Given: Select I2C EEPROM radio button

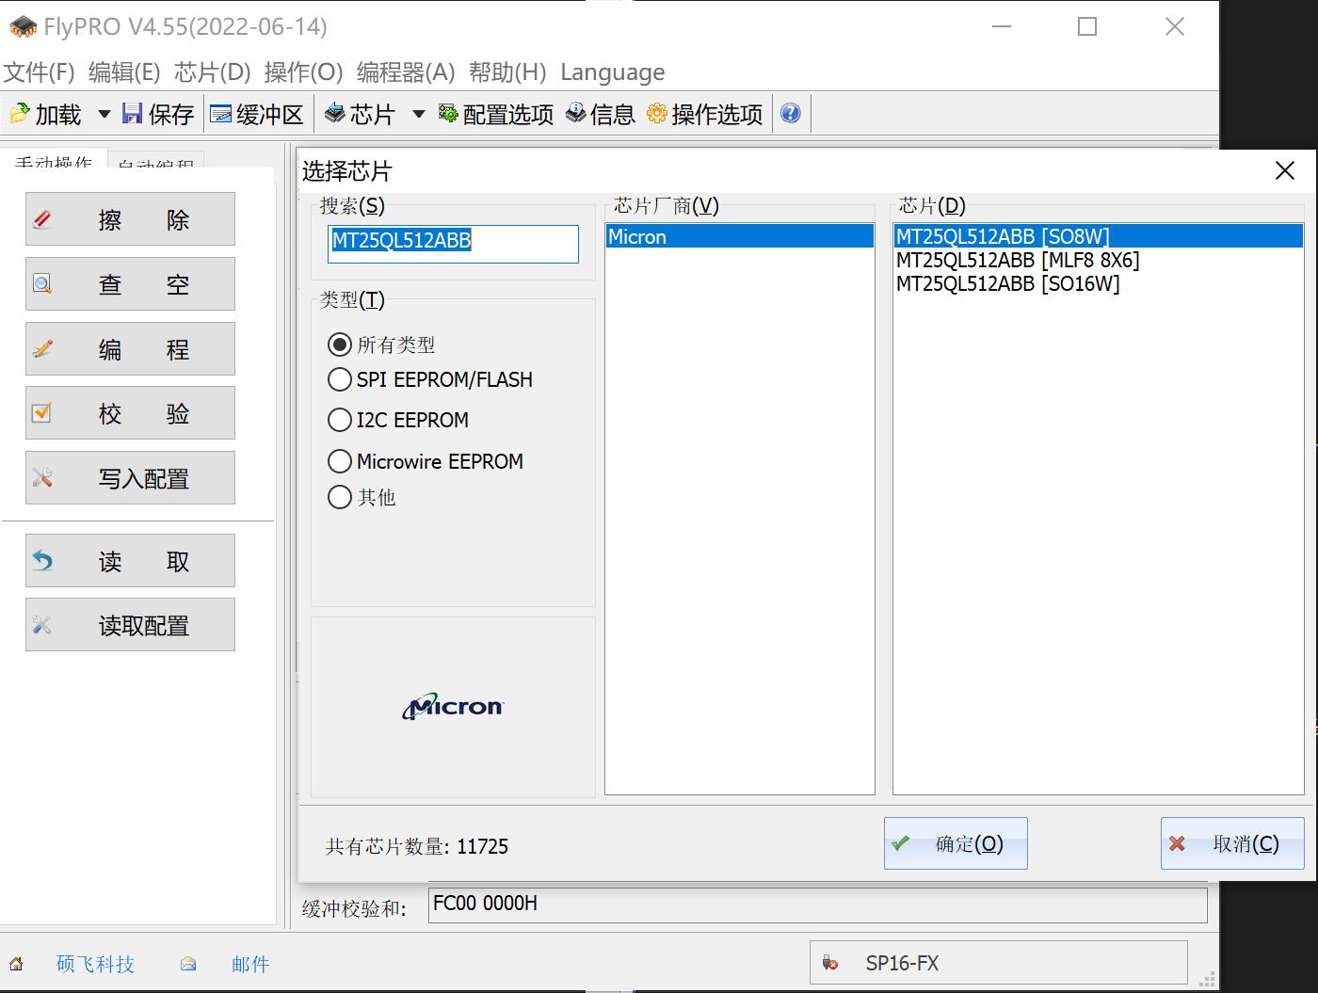Looking at the screenshot, I should [x=340, y=420].
